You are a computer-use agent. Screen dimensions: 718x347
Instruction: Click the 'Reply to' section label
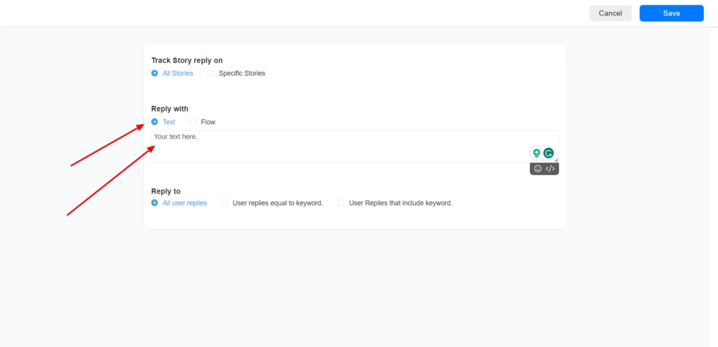[x=165, y=191]
